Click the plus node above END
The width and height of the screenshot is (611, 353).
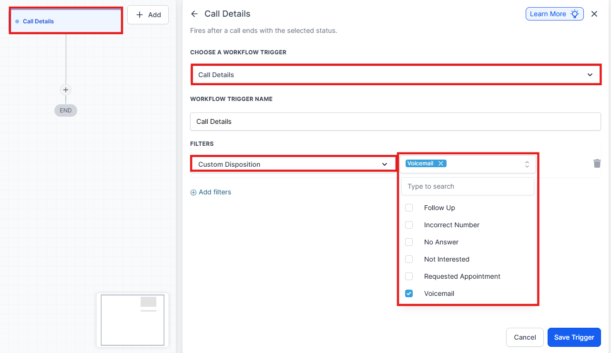66,90
